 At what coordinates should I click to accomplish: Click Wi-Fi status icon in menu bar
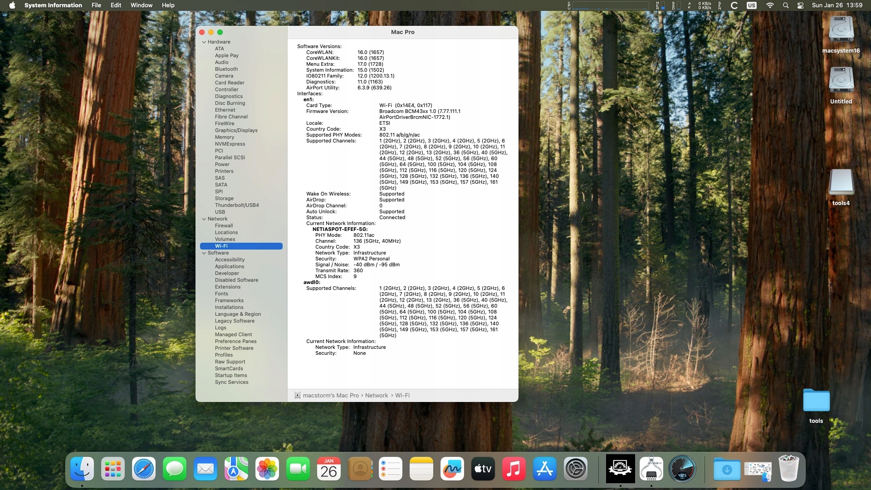coord(770,5)
